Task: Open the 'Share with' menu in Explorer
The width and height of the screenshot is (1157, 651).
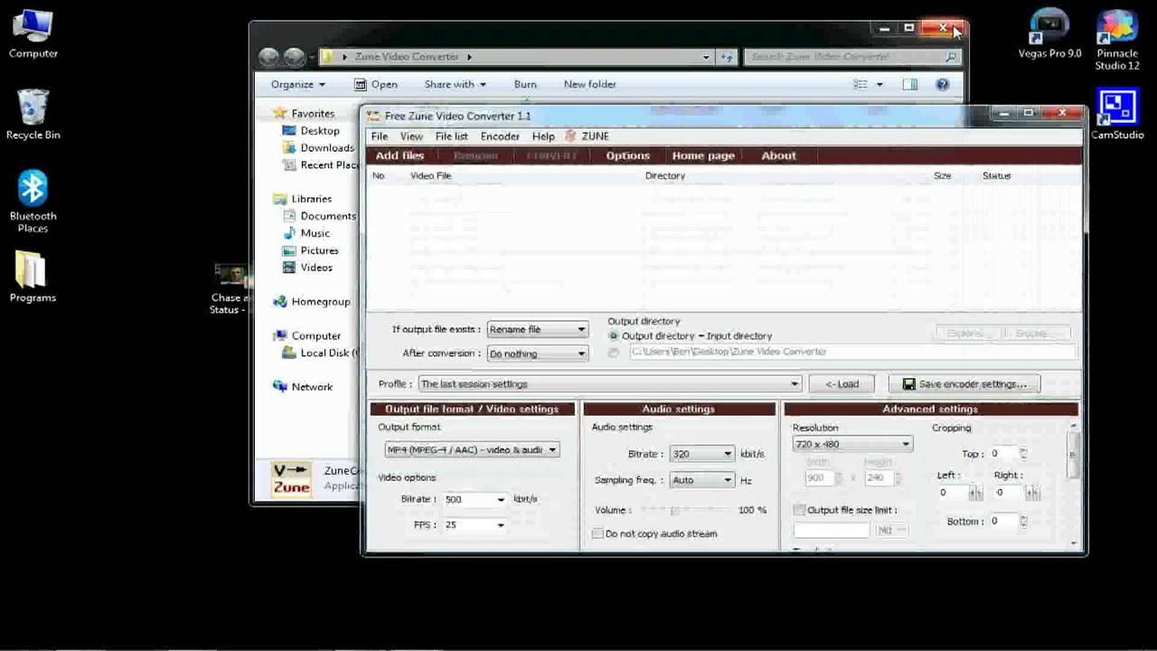Action: (x=455, y=84)
